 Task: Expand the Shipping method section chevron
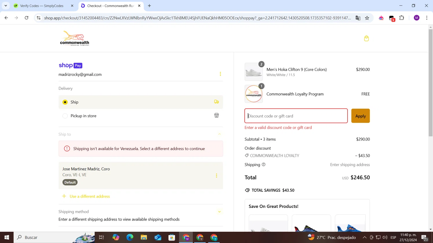tap(219, 212)
